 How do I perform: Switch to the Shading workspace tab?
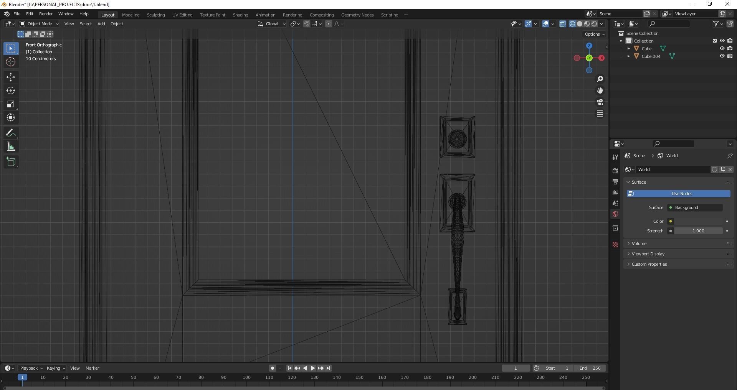pos(240,15)
